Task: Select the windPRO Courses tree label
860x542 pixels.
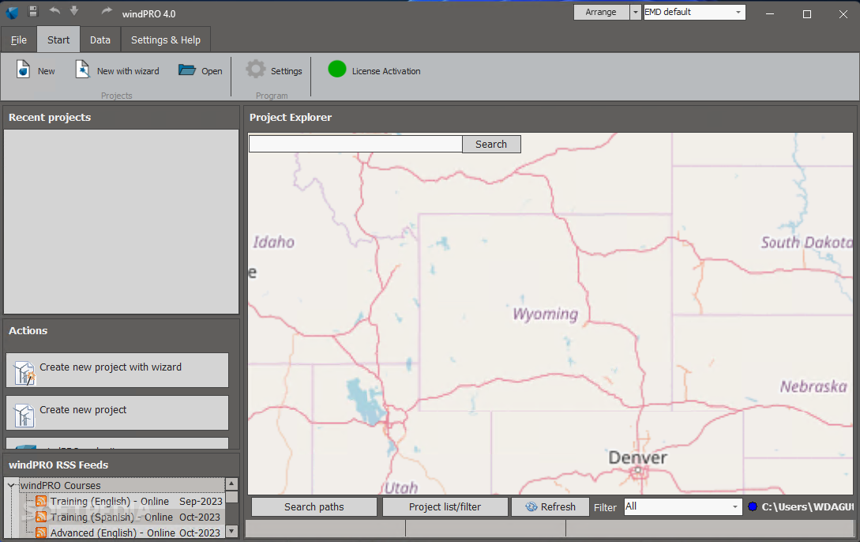Action: coord(60,485)
